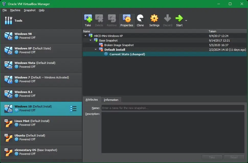Click the Default Install snapshot icon

tap(101, 49)
